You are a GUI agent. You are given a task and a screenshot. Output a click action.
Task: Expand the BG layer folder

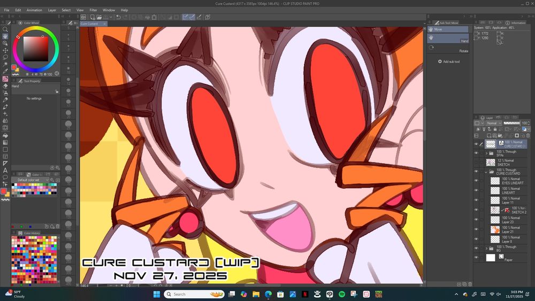[487, 249]
